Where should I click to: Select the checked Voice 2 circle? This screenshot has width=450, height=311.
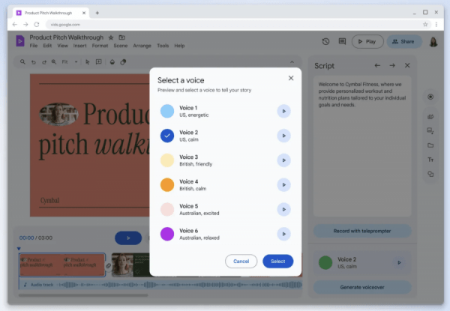point(167,136)
